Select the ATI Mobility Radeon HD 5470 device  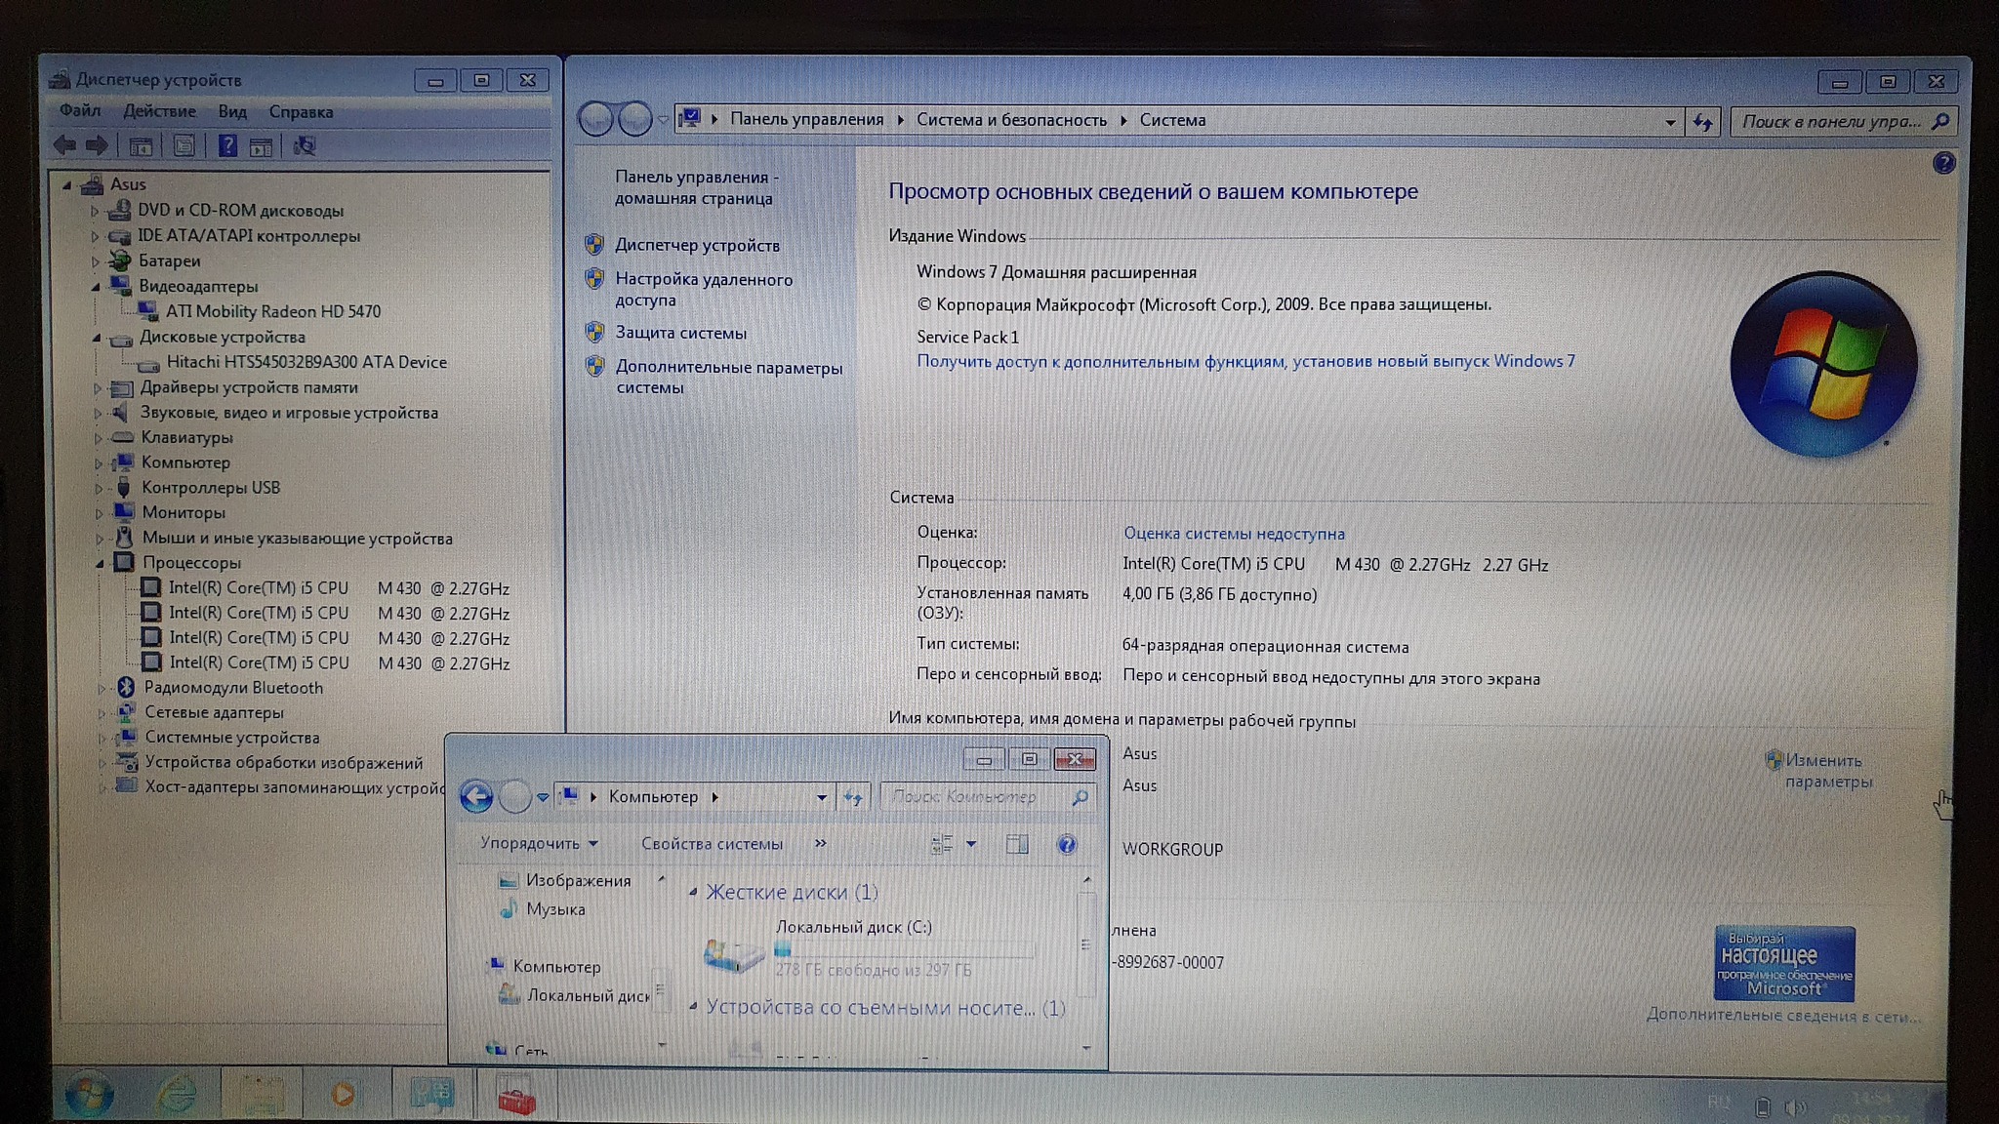pyautogui.click(x=272, y=311)
